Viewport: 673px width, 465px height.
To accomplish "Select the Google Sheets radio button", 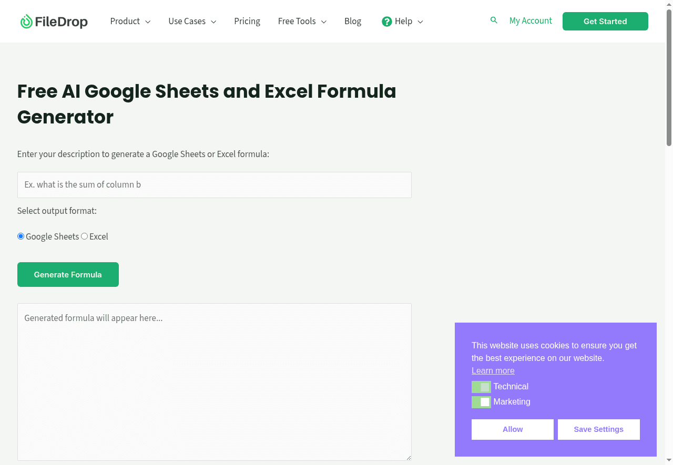I will click(x=21, y=236).
